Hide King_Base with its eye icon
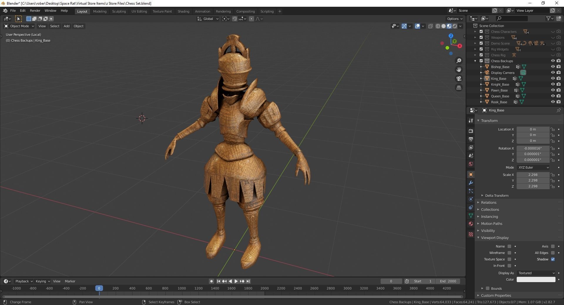This screenshot has width=564, height=305. pos(553,79)
